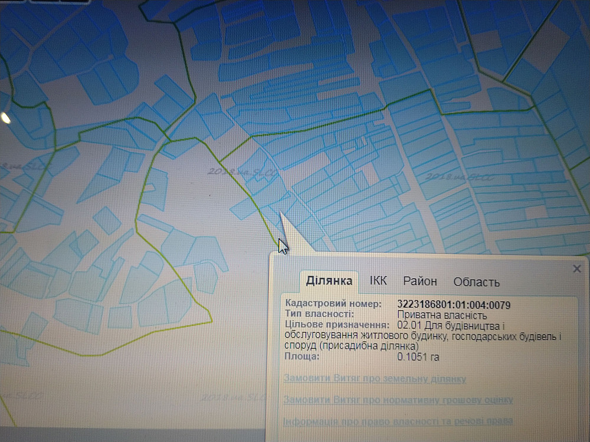The image size is (590, 442).
Task: Select the Район tab
Action: [420, 282]
